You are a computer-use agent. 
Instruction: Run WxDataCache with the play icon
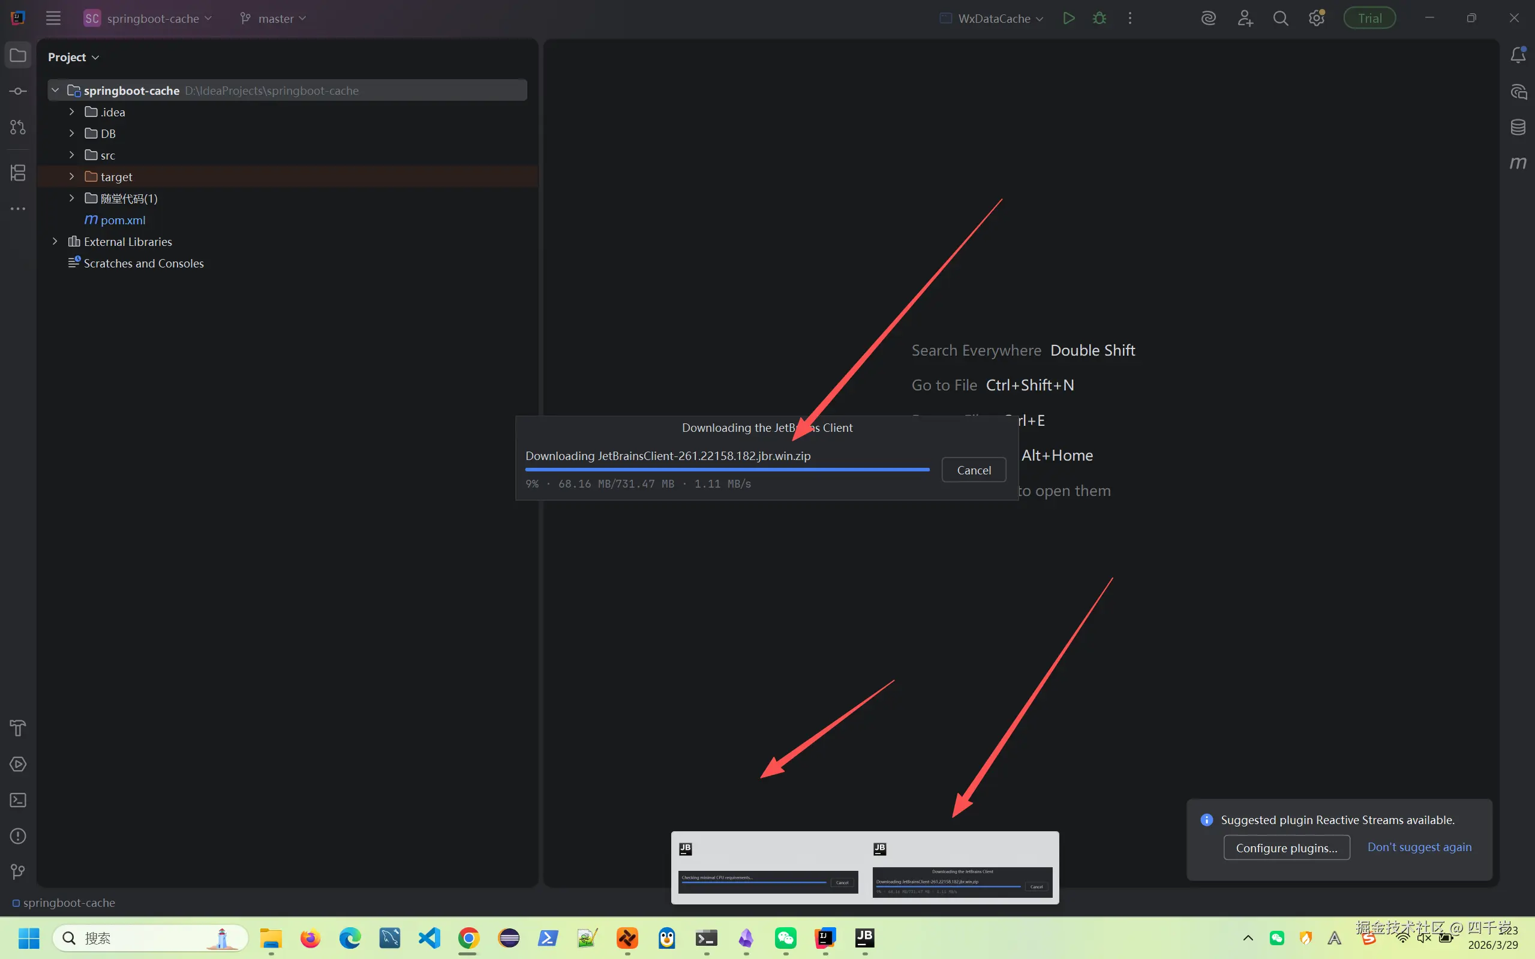1069,19
